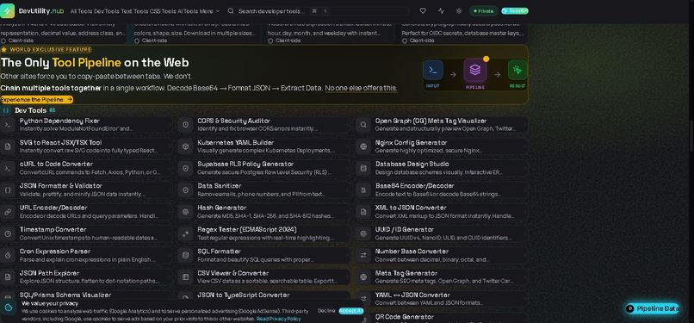Click the Cron Expression Parser timer icon
Image resolution: width=694 pixels, height=323 pixels.
click(8, 255)
